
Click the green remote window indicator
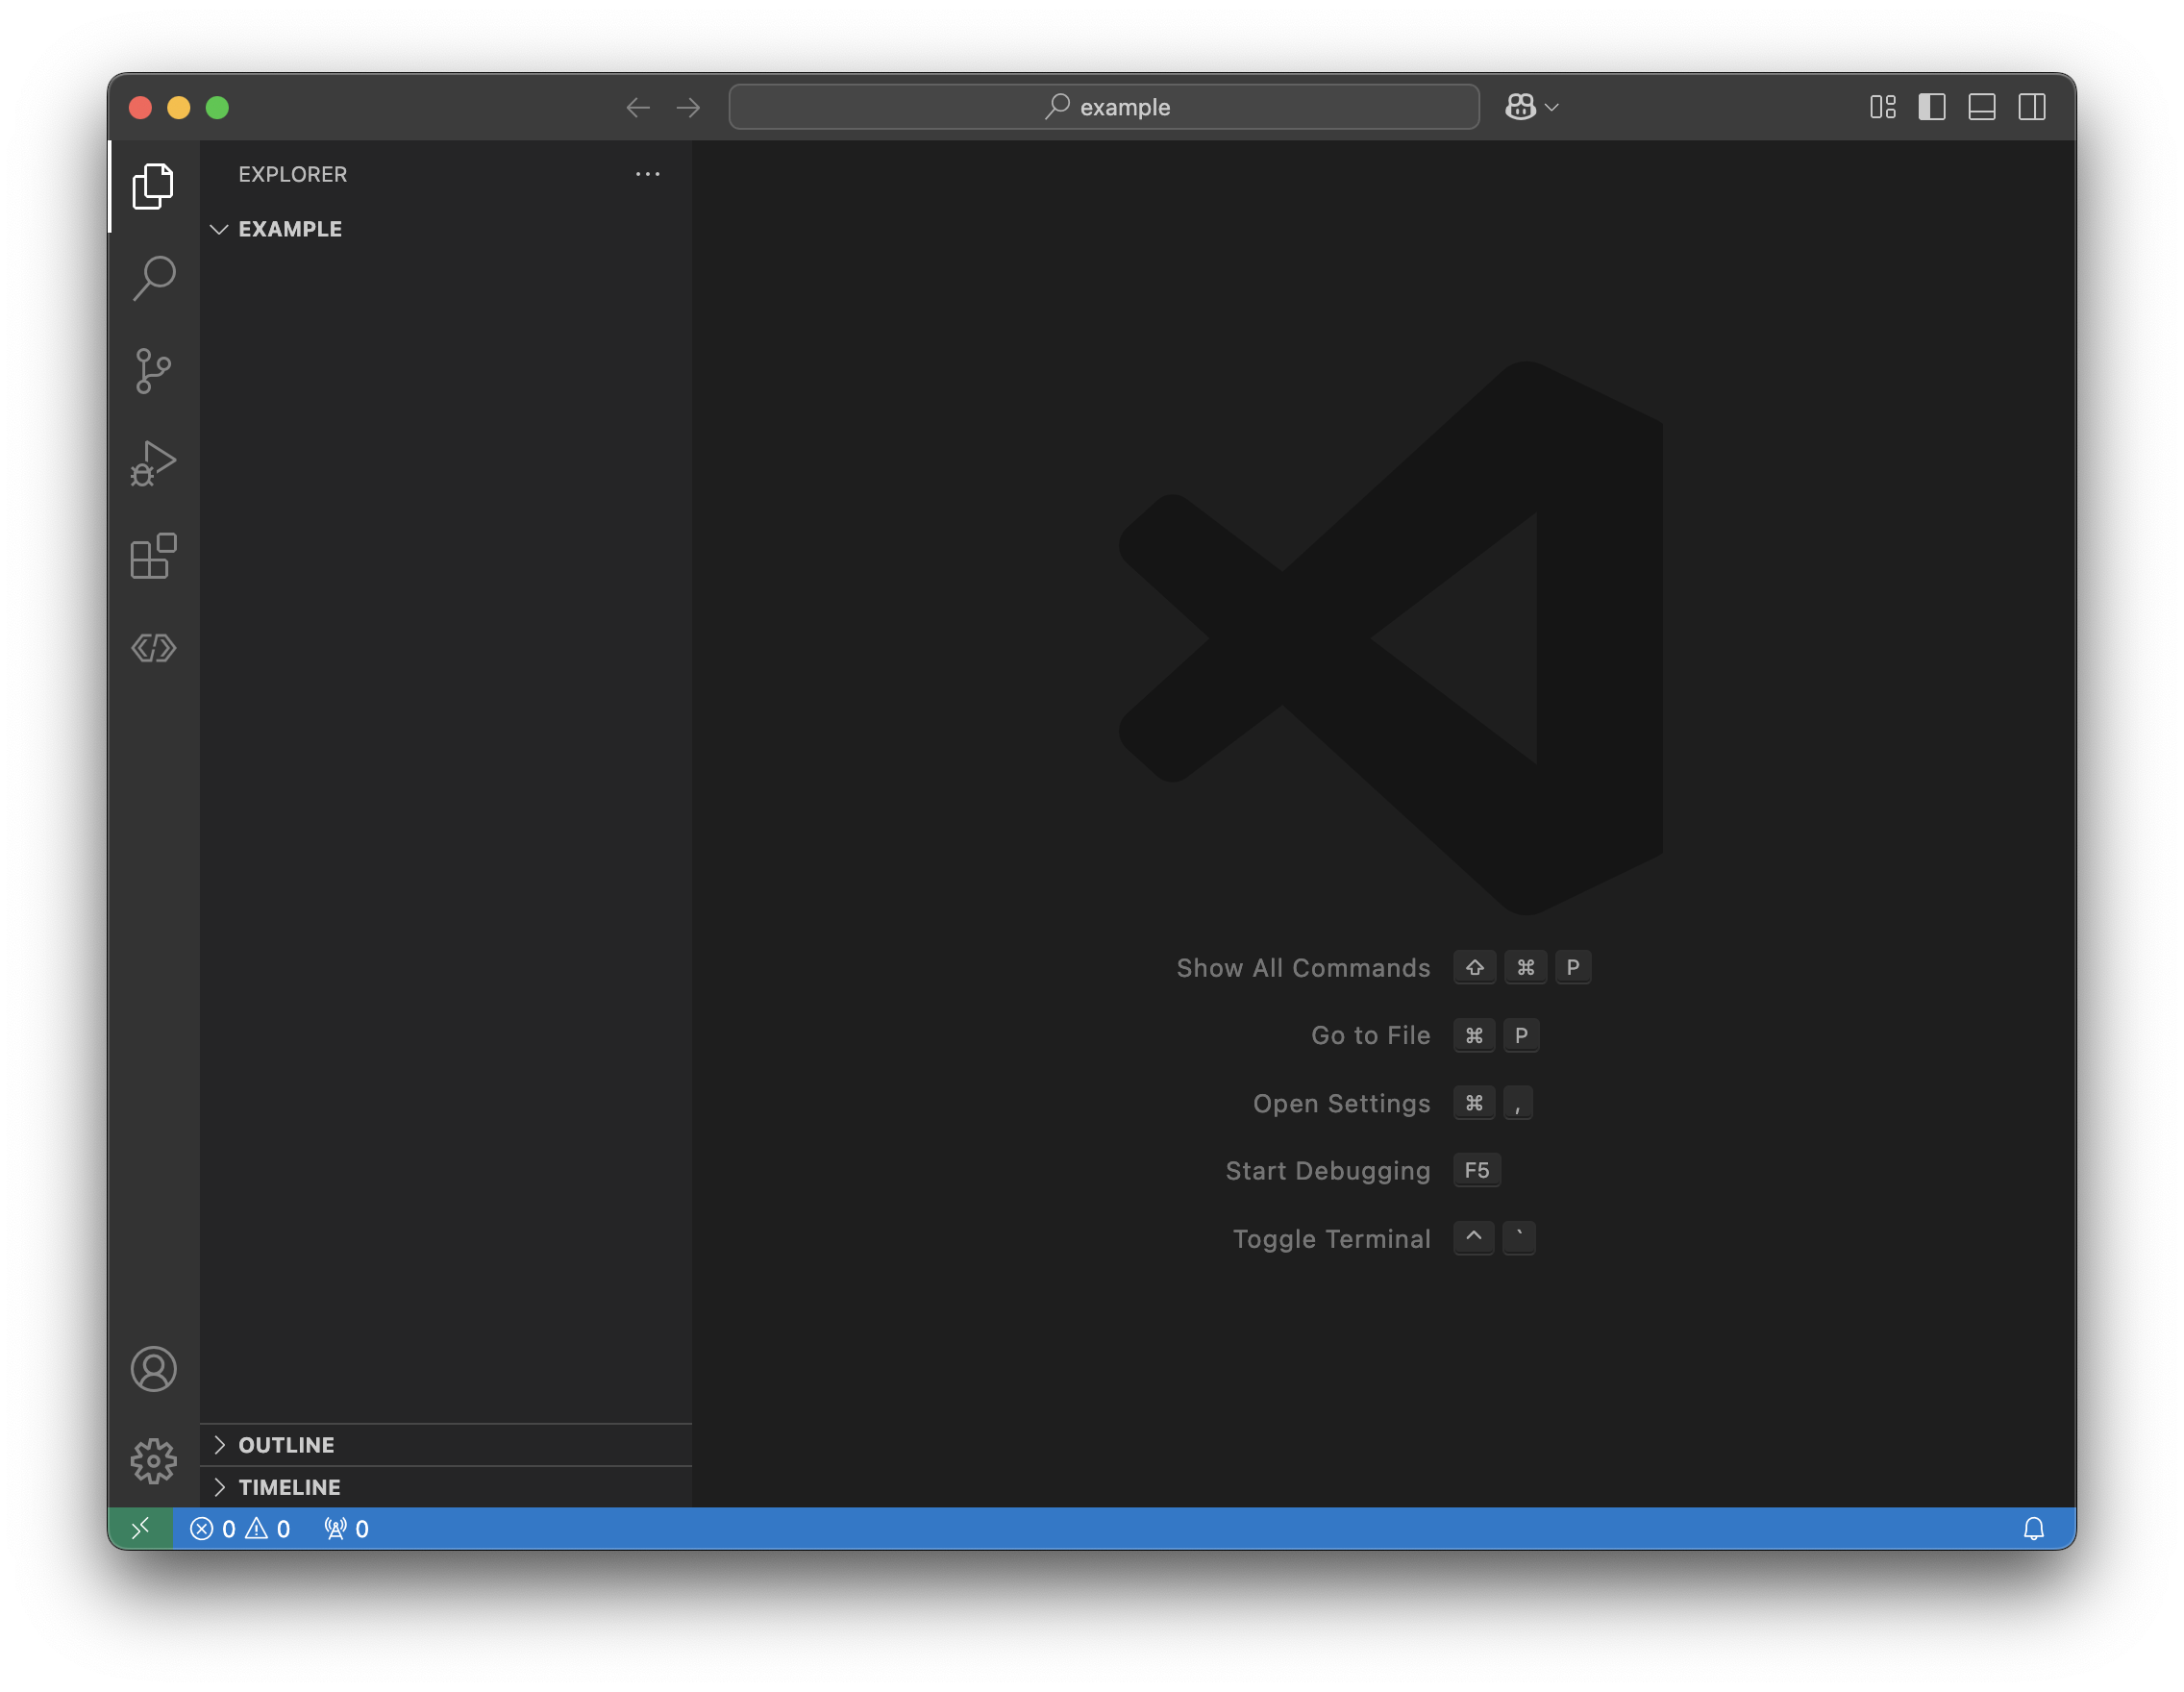(141, 1528)
